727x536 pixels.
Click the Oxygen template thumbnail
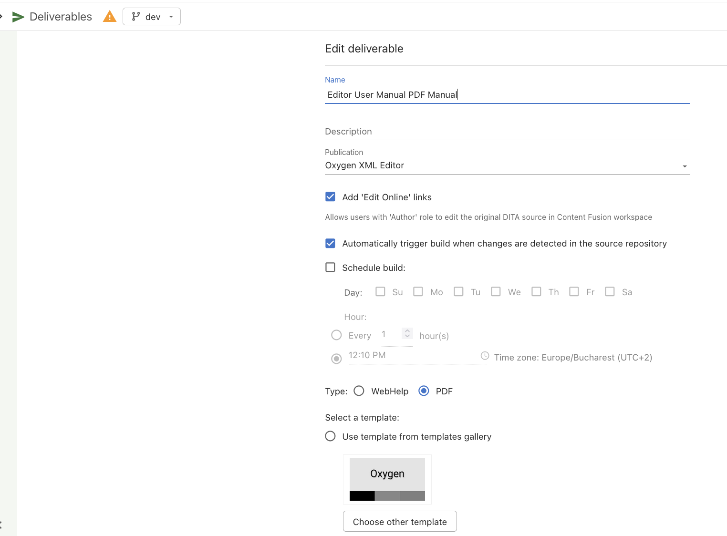[387, 479]
